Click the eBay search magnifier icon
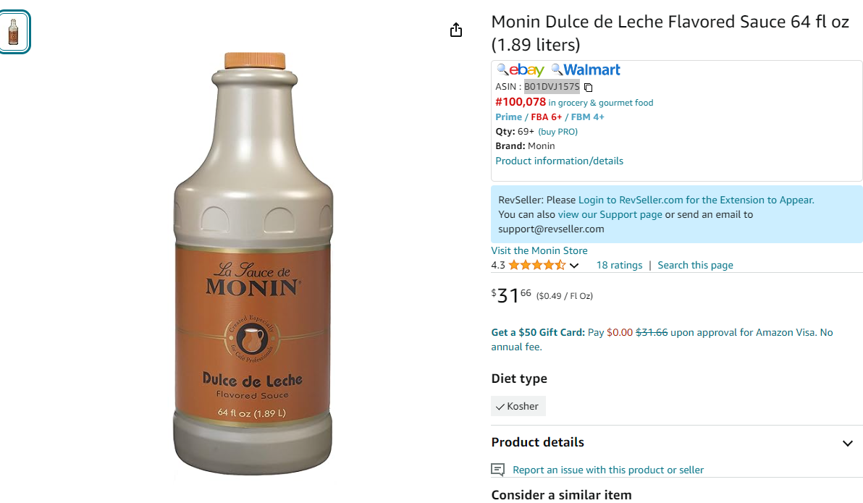The width and height of the screenshot is (863, 503). (x=502, y=69)
